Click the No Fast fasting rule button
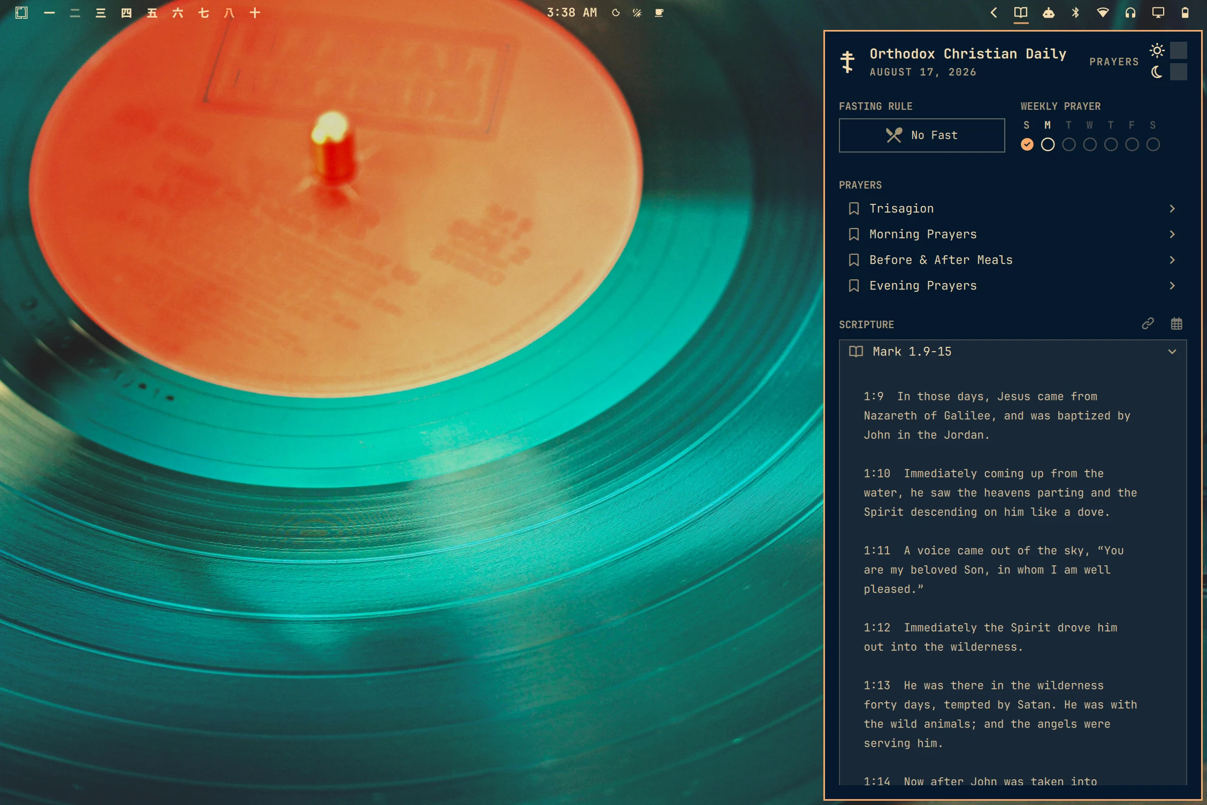Viewport: 1207px width, 805px height. 922,135
